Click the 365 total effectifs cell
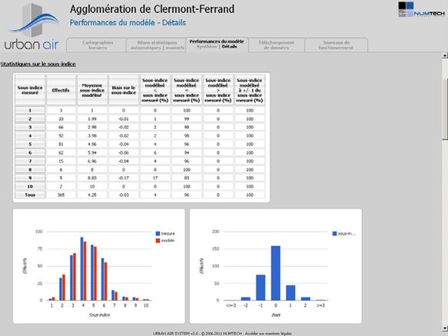Viewport: 448px width, 336px height. (61, 195)
